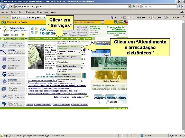The width and height of the screenshot is (185, 138).
Task: Open the Arquivo menu
Action: click(5, 12)
